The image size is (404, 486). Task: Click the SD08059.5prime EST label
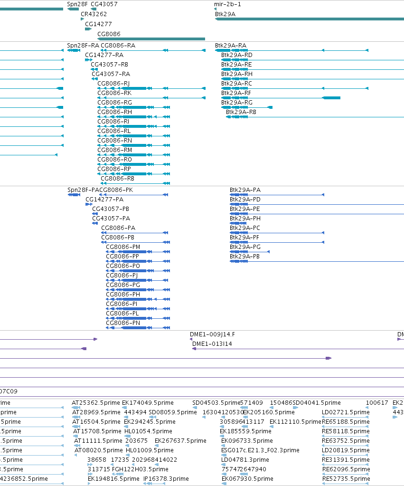pos(173,412)
